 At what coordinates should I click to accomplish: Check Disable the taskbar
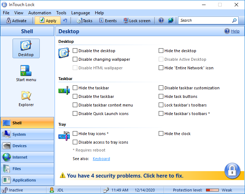pyautogui.click(x=75, y=96)
